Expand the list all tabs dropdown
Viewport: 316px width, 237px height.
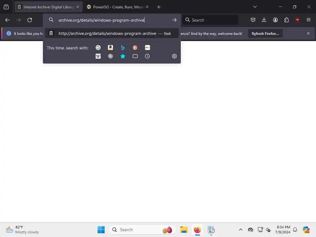pyautogui.click(x=255, y=7)
